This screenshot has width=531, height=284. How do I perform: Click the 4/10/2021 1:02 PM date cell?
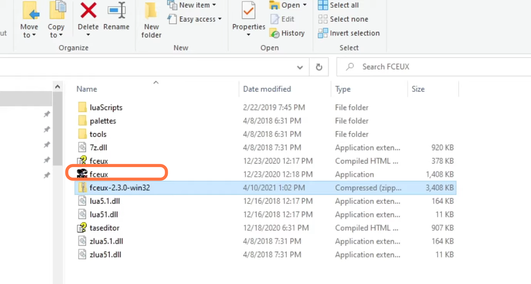pyautogui.click(x=274, y=188)
